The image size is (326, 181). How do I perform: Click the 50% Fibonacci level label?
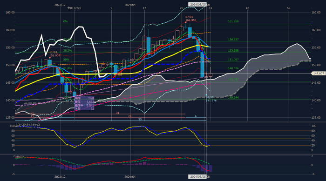click(x=66, y=60)
